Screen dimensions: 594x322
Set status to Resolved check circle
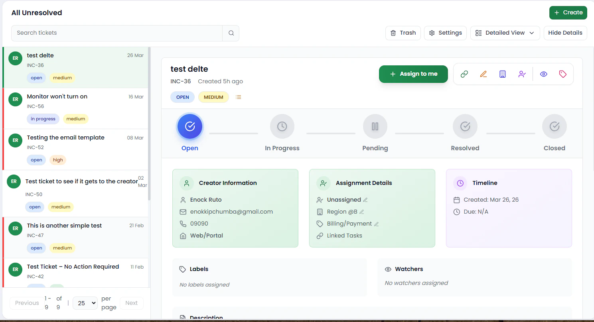[x=465, y=126]
